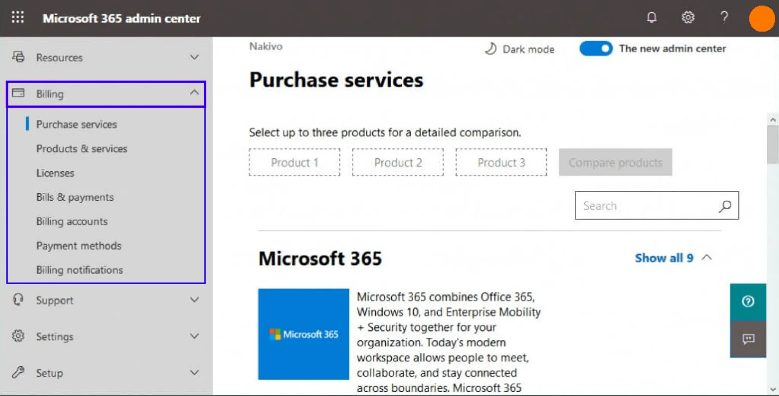Click the search magnifier icon
Screen dimensions: 779x396
coord(725,206)
